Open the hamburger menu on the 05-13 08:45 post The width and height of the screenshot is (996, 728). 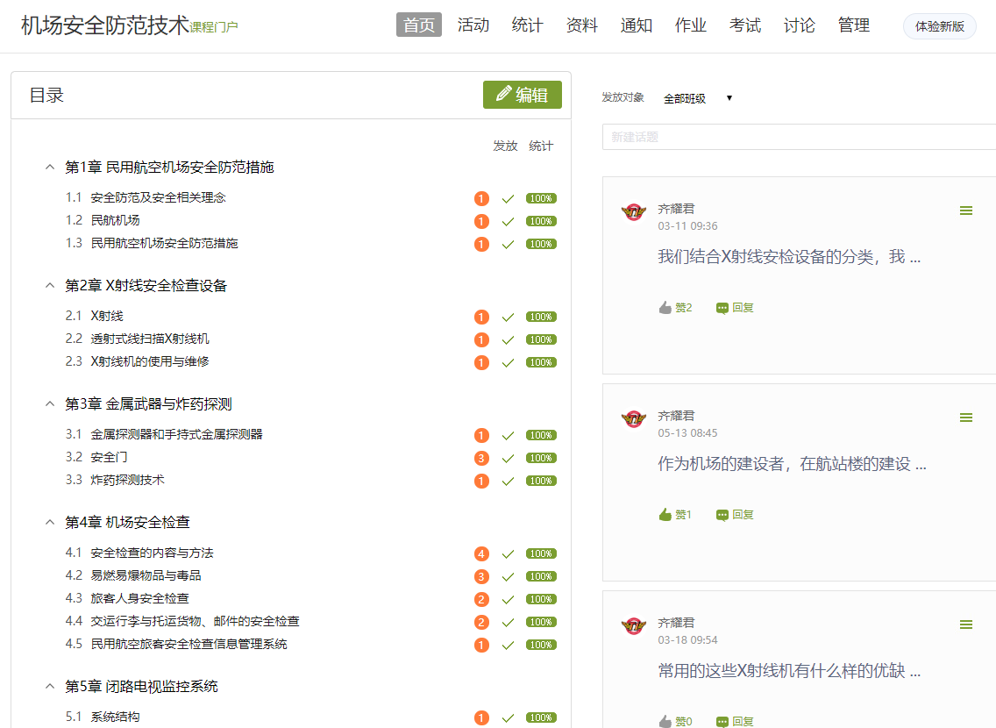965,418
